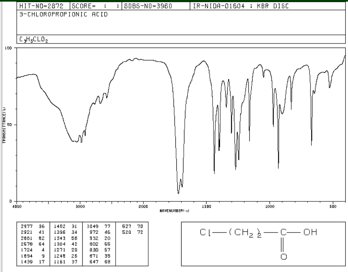Click the HIT-NO=2872 header cell
348x272 pixels.
(42, 7)
